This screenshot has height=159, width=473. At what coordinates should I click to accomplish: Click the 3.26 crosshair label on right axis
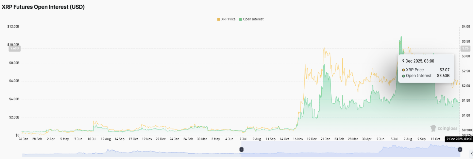click(464, 49)
